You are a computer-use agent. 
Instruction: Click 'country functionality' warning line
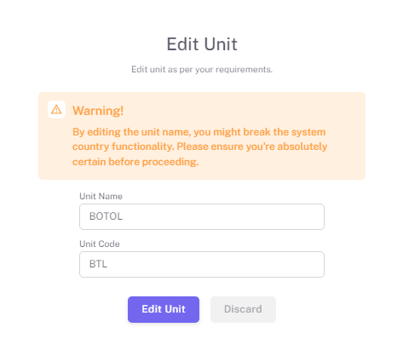click(199, 146)
